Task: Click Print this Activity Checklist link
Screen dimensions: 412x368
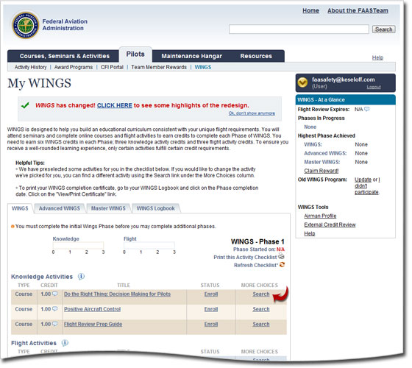Action: point(245,257)
